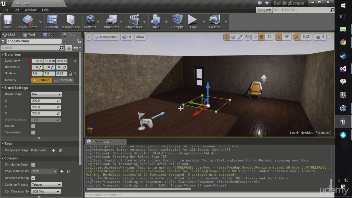Set Mobility to Movable
352x198 pixels.
(x=64, y=80)
